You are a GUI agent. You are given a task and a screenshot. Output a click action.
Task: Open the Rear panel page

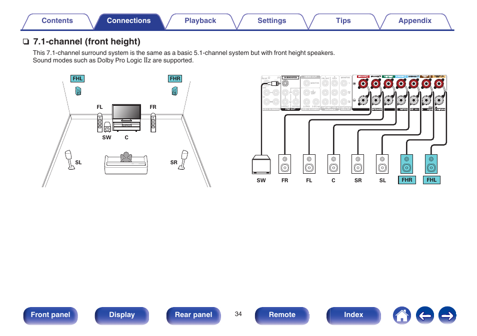(193, 315)
